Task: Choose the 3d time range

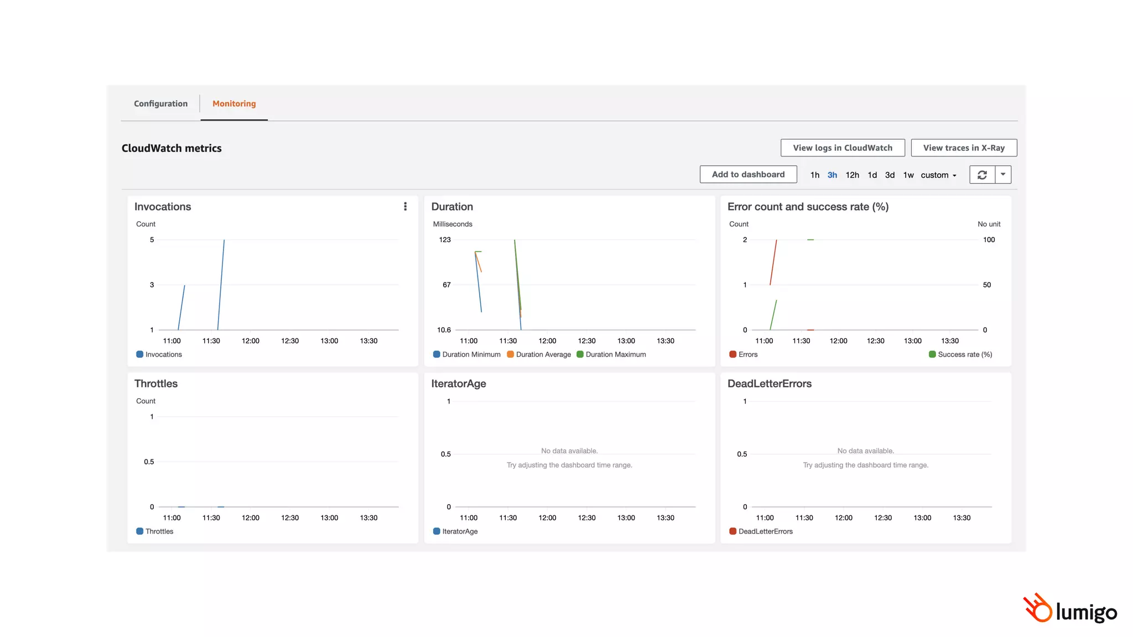Action: (x=890, y=175)
